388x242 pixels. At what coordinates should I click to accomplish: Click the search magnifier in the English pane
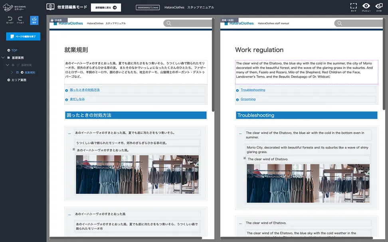coord(340,23)
